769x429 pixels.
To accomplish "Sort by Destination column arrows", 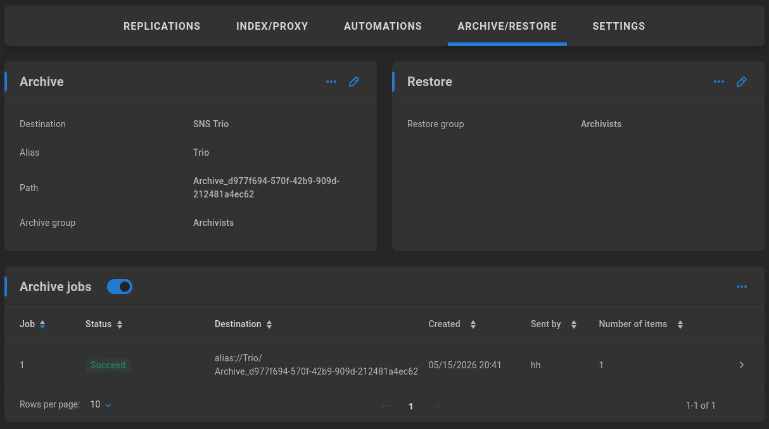I will [x=269, y=325].
